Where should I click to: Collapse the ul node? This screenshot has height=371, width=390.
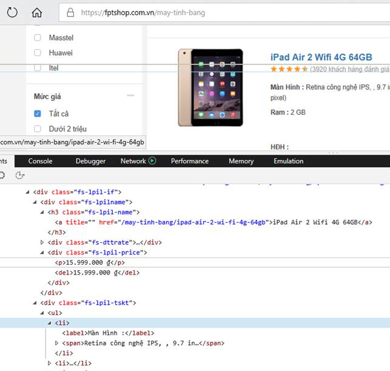pyautogui.click(x=42, y=313)
